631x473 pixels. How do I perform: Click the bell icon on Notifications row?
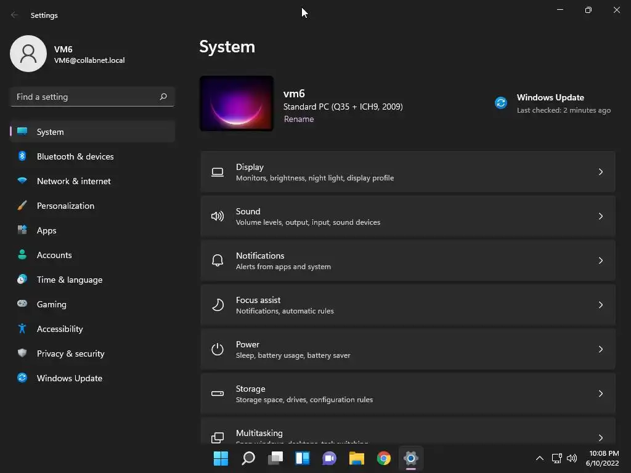coord(218,261)
